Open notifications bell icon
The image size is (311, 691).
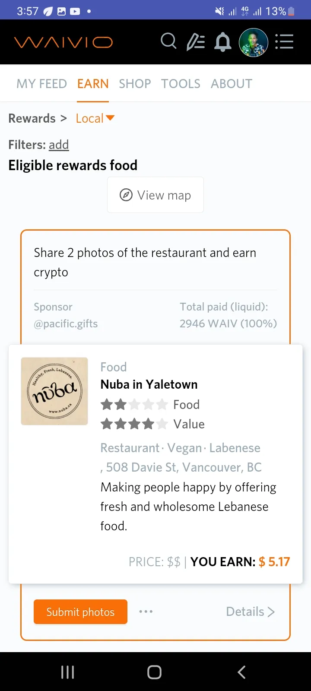(x=223, y=42)
